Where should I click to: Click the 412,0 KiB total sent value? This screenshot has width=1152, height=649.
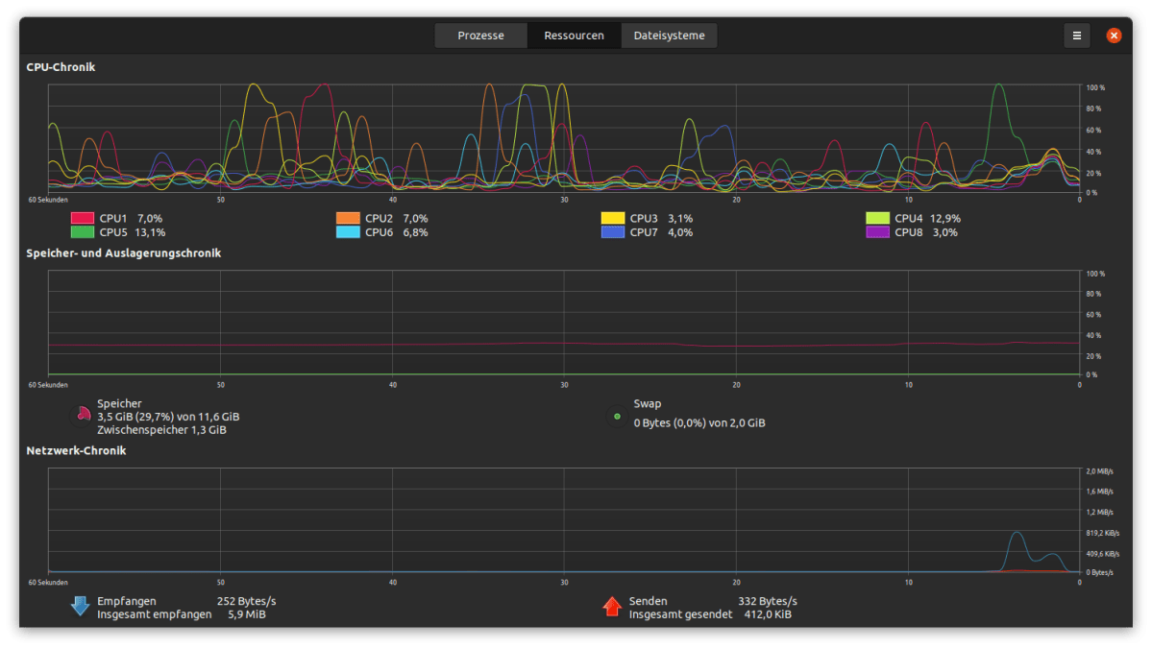768,613
